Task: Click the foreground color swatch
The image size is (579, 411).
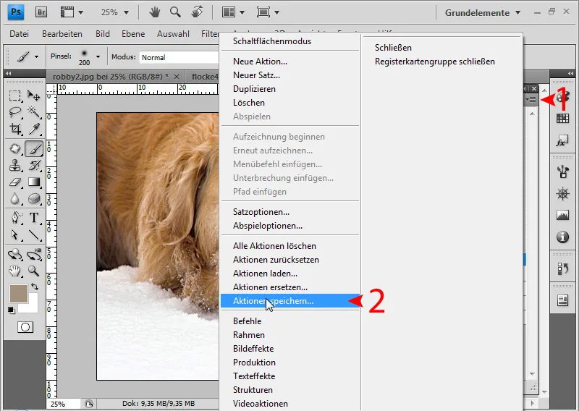Action: click(17, 292)
